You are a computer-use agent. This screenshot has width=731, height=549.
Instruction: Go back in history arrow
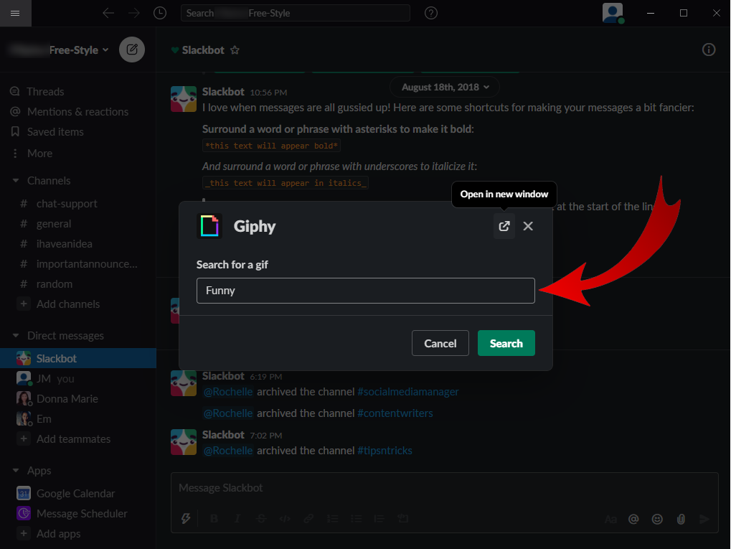pos(108,13)
